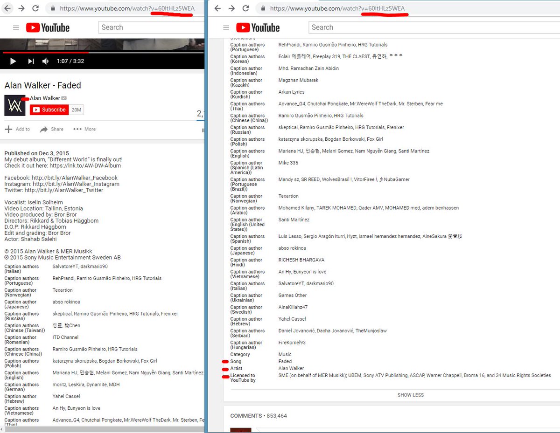Viewport: 560px width, 433px height.
Task: Click Faded song value
Action: pos(285,361)
